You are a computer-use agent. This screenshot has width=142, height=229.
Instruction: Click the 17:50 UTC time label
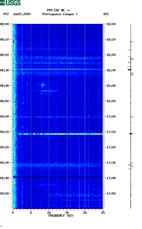point(111,194)
